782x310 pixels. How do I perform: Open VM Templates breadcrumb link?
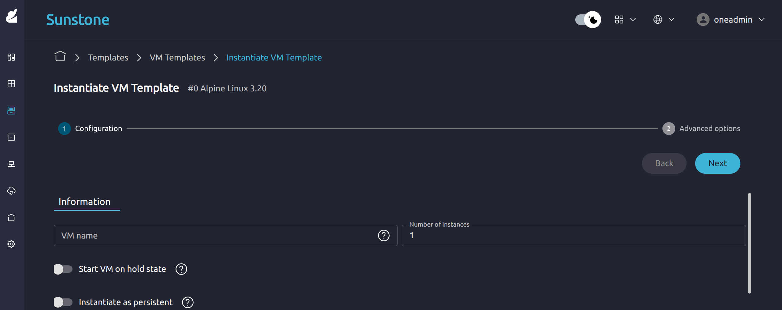tap(177, 57)
